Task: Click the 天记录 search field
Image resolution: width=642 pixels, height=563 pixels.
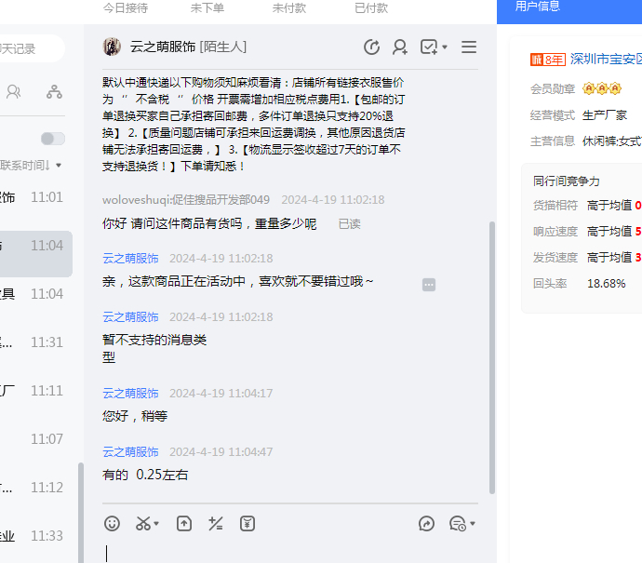Action: tap(32, 48)
